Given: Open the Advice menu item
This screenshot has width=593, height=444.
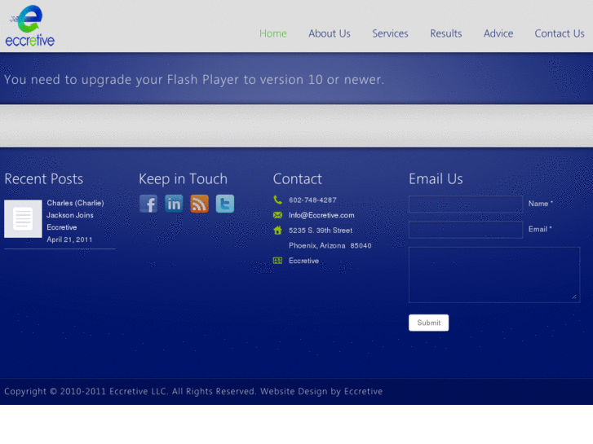Looking at the screenshot, I should [498, 33].
